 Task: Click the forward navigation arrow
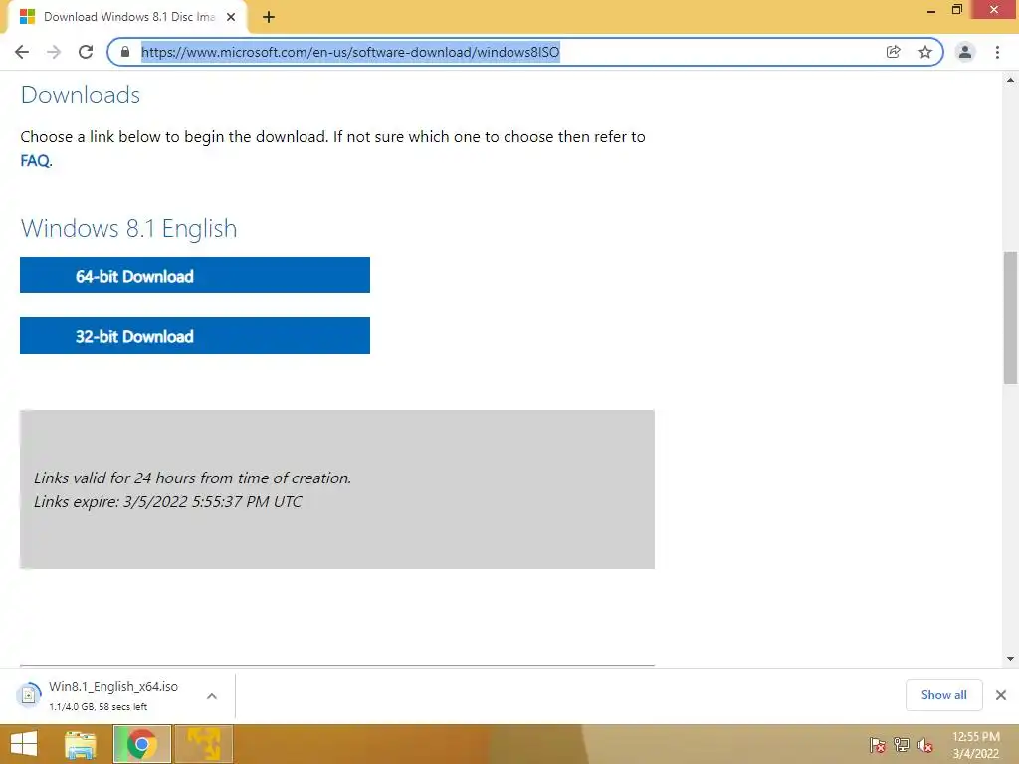click(x=54, y=52)
